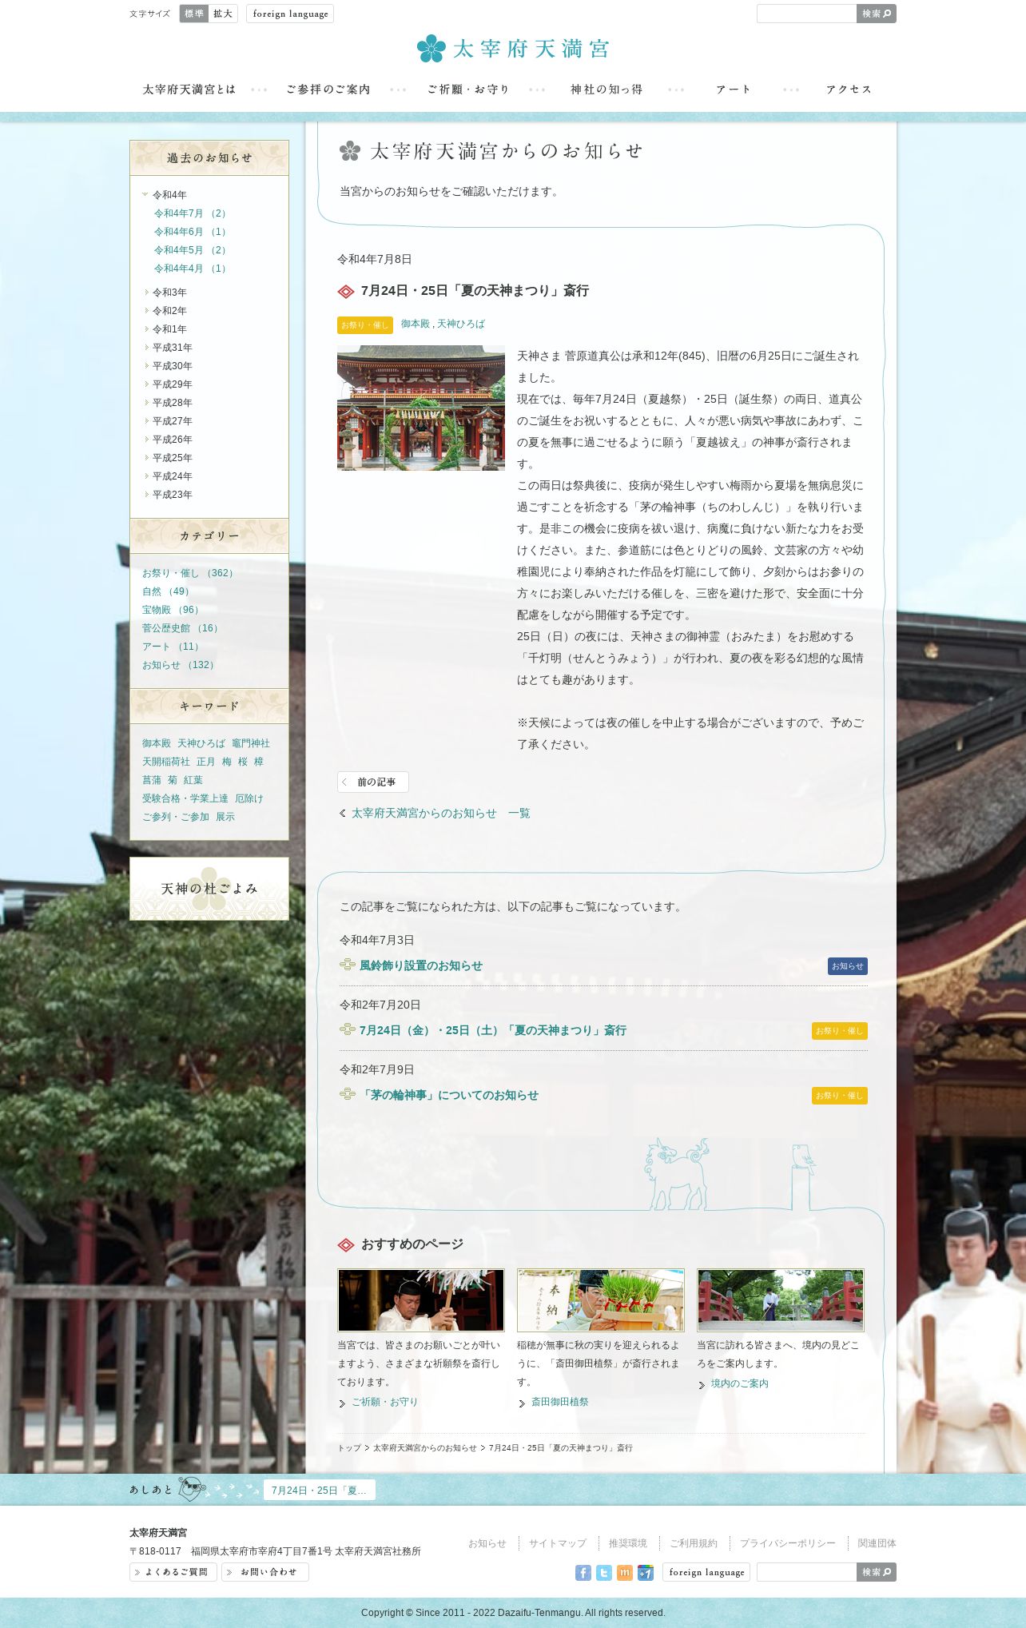
Task: Open the あしあと history item 7月24日・25日「夏…
Action: pos(320,1490)
